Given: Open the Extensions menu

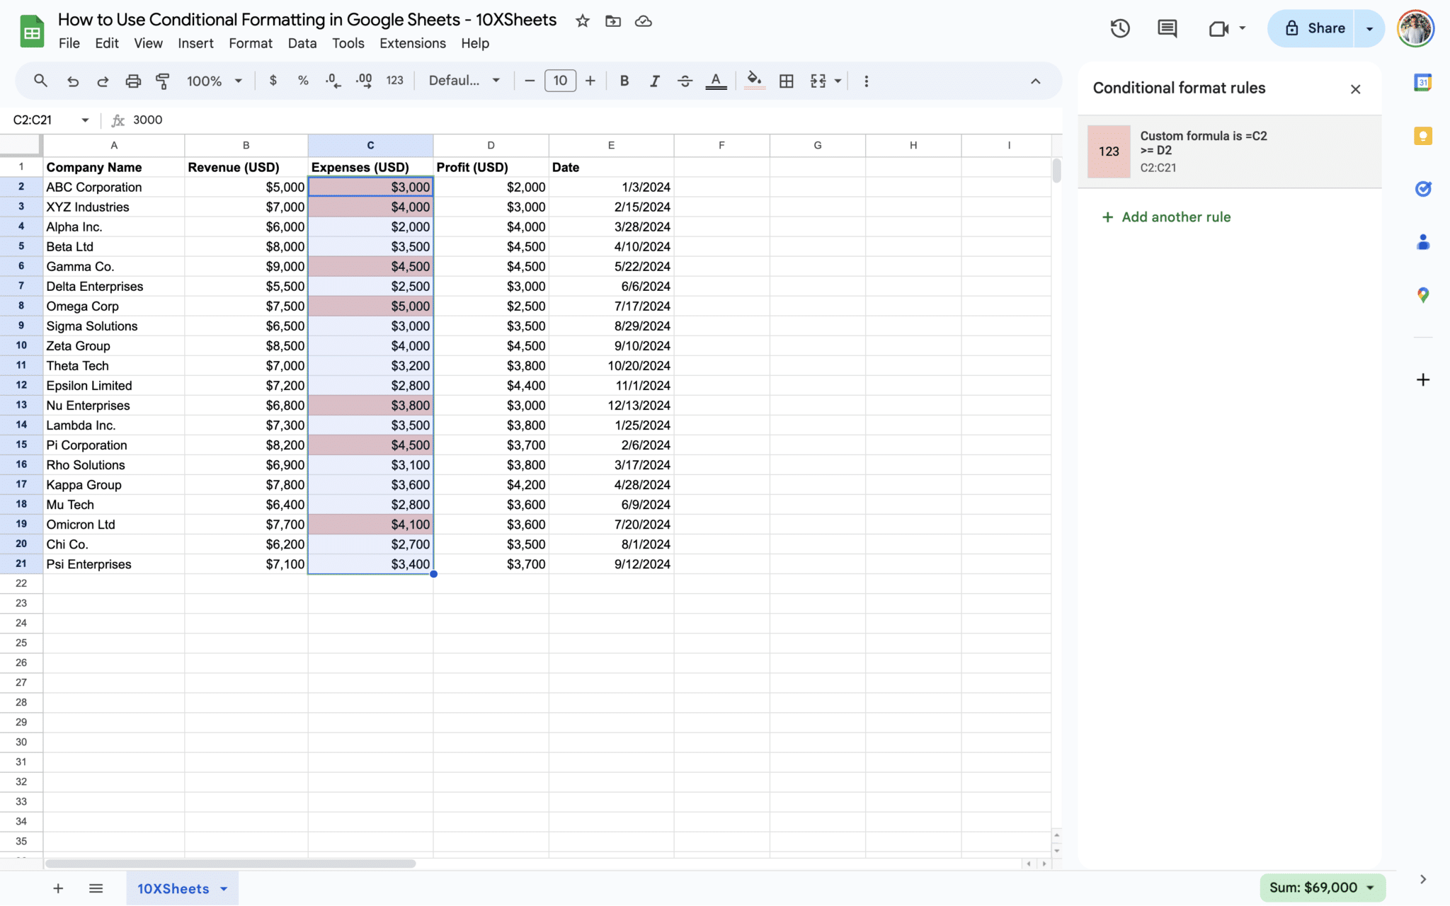Looking at the screenshot, I should pos(413,43).
